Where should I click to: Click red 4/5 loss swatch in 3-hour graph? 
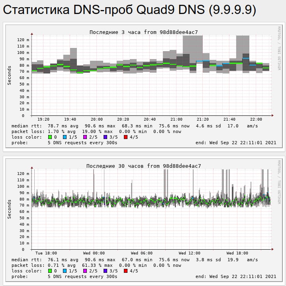[x=125, y=137]
